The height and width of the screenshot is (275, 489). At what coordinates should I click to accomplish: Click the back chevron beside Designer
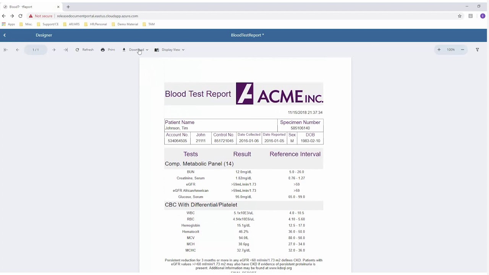5,35
